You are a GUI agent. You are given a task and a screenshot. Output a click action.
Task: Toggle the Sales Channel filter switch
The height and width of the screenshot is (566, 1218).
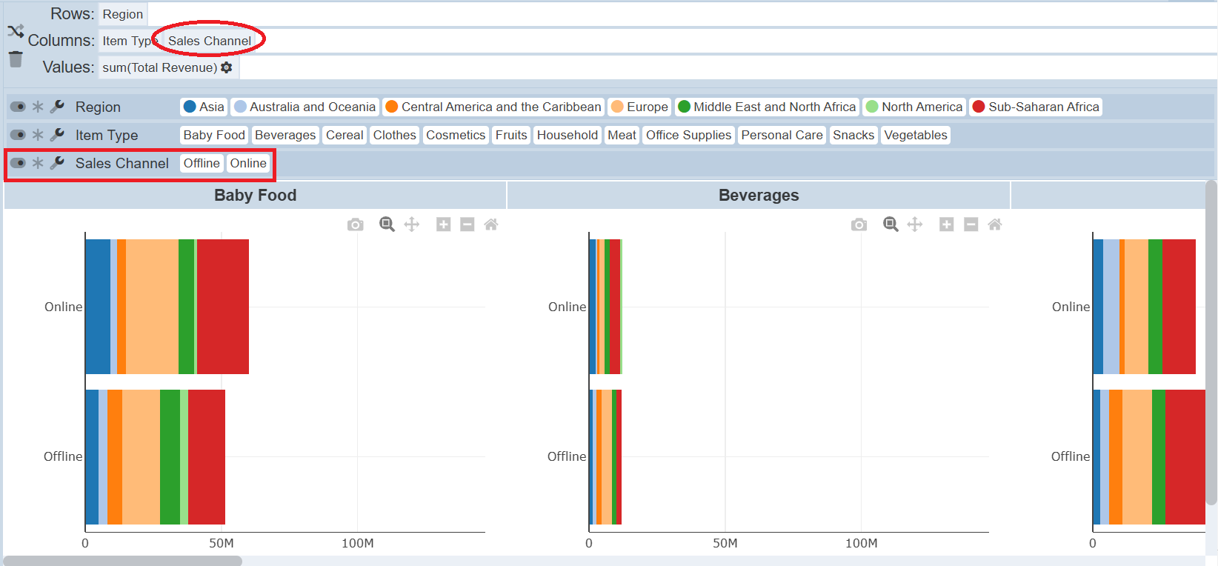(x=18, y=163)
